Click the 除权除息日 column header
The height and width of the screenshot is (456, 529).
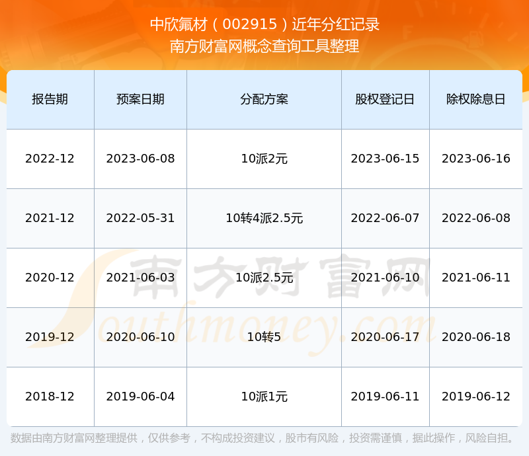point(475,99)
